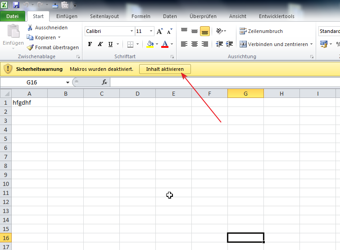The image size is (340, 250).
Task: Click Format übertragen paintbrush
Action: click(30, 47)
